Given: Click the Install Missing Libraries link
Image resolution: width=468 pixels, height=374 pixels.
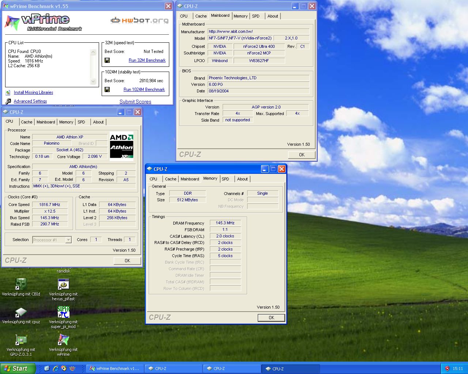Looking at the screenshot, I should click(33, 93).
